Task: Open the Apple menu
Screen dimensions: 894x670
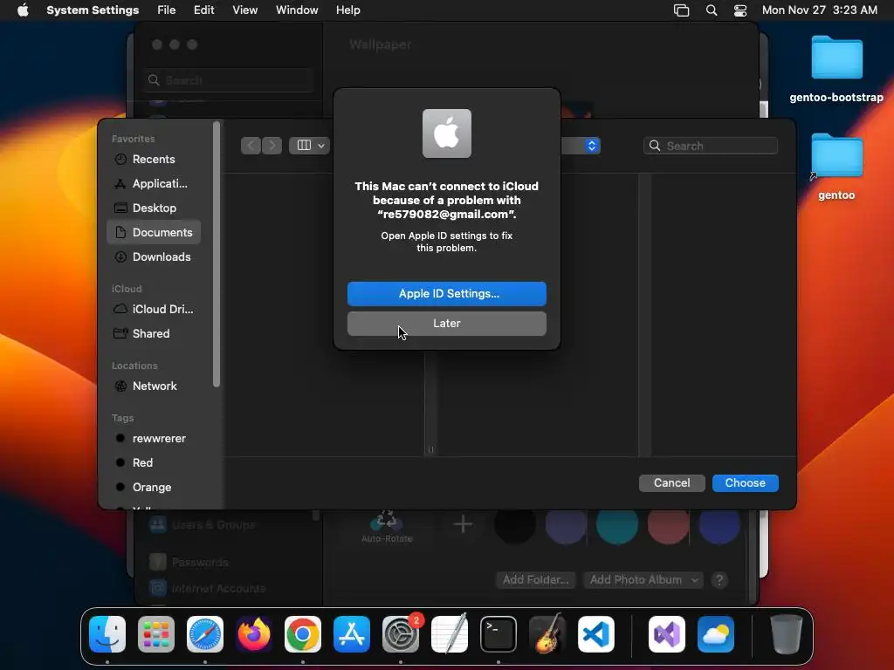Action: coord(23,10)
